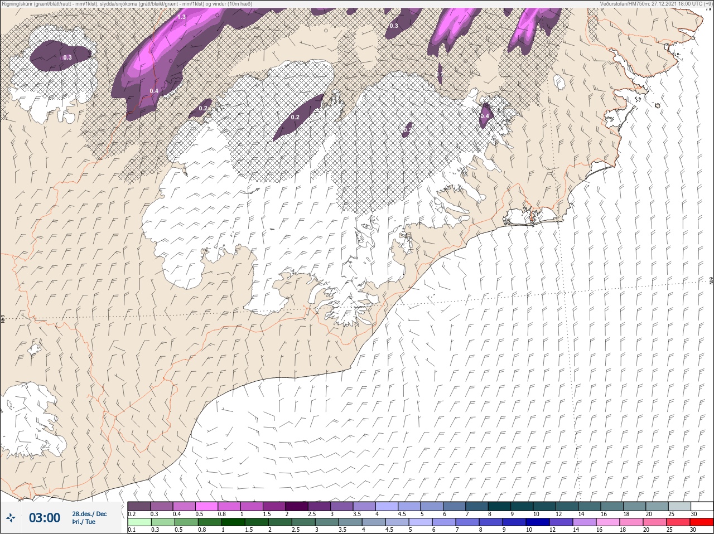
Task: Pick the lavender upper swatch between 4 and 4.5
Action: click(388, 506)
